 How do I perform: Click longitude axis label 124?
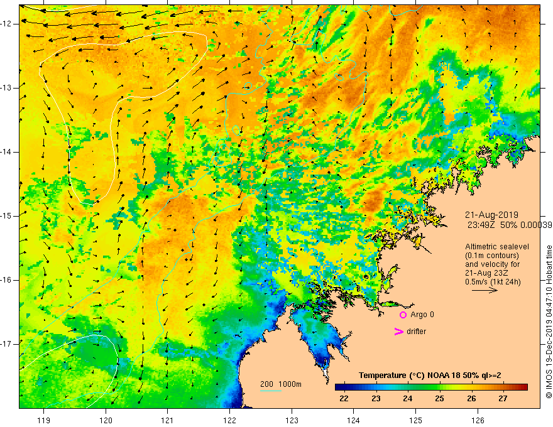354,420
